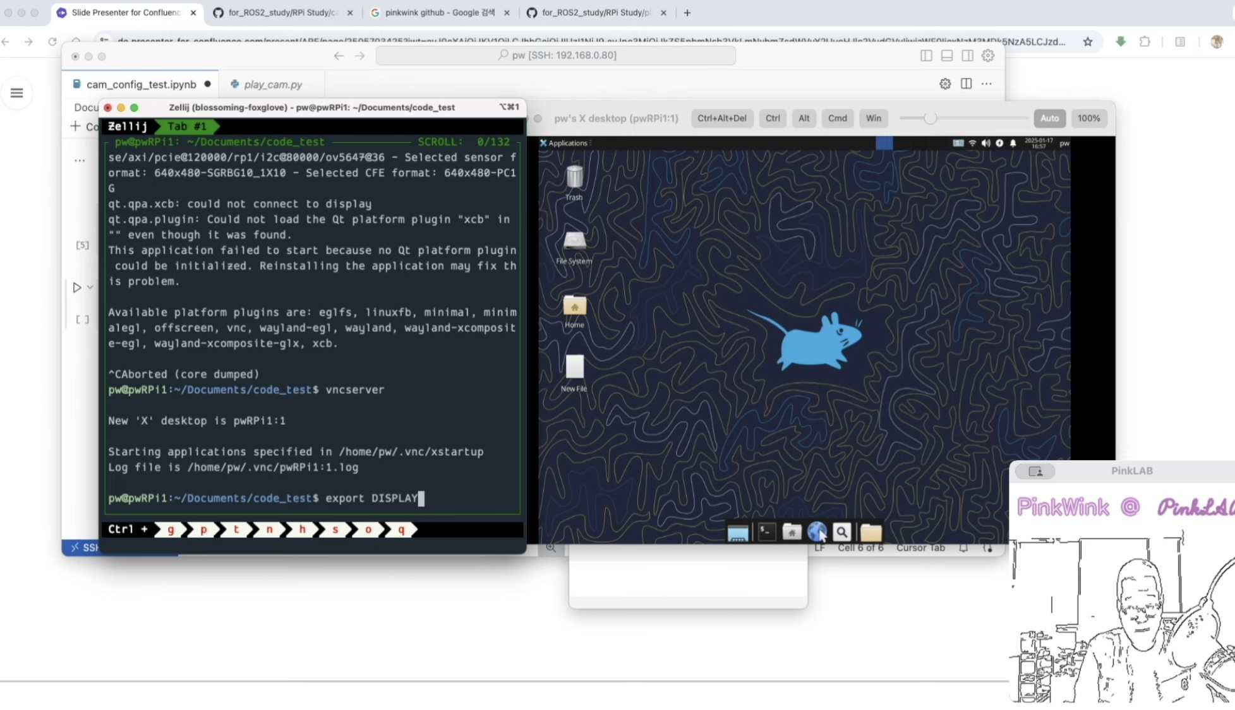
Task: Toggle the Ctrl modifier key button
Action: (x=772, y=118)
